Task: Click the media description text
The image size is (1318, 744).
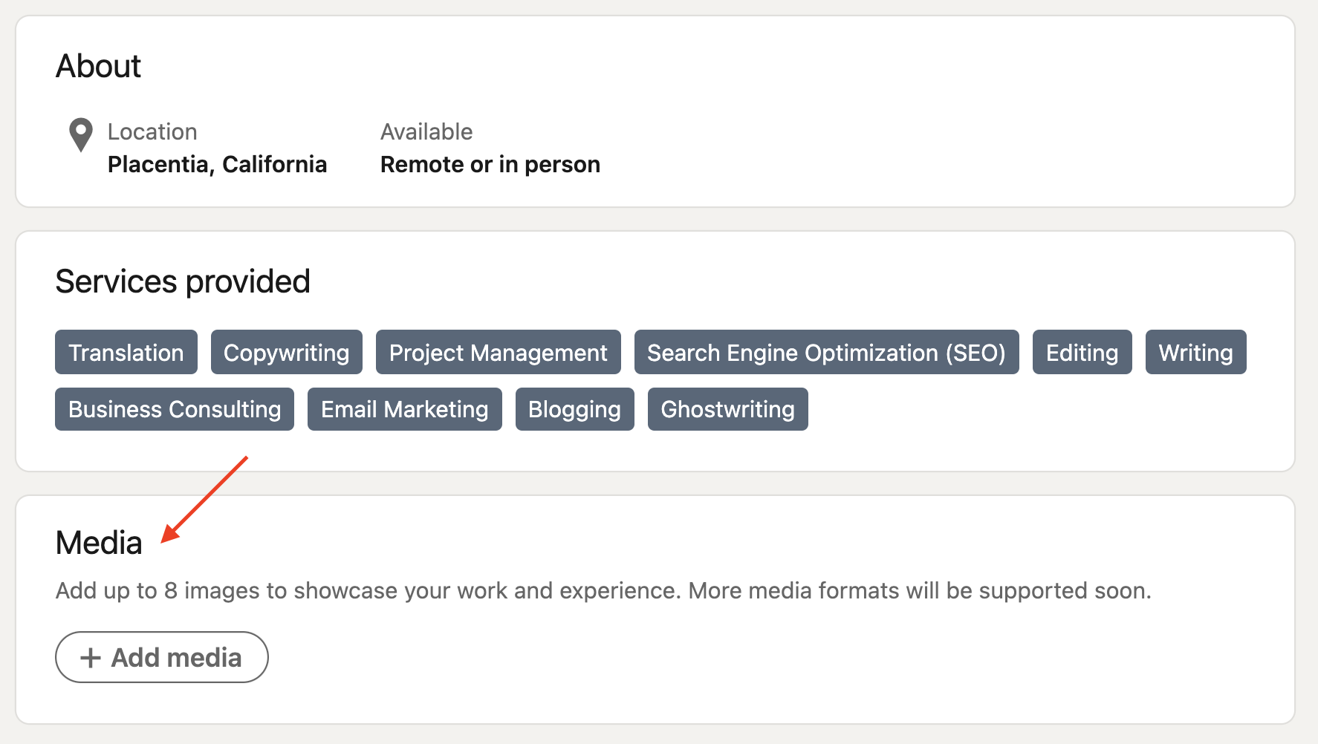Action: tap(603, 591)
